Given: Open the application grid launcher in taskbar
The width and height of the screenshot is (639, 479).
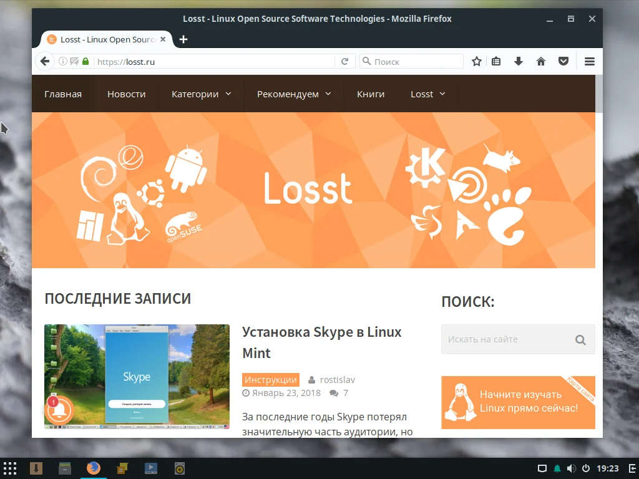Looking at the screenshot, I should pos(10,468).
